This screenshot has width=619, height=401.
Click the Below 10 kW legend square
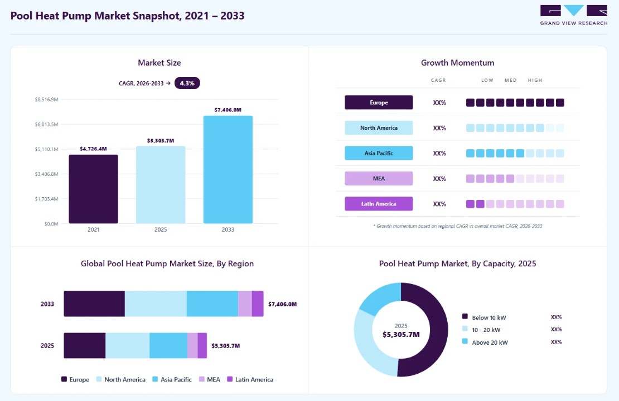point(465,316)
